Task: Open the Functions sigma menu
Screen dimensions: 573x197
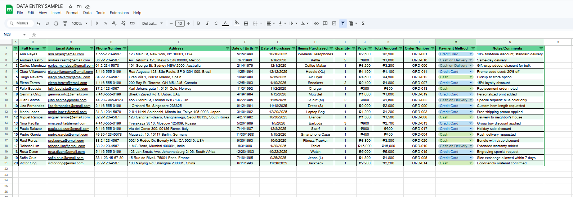Action: click(x=363, y=23)
